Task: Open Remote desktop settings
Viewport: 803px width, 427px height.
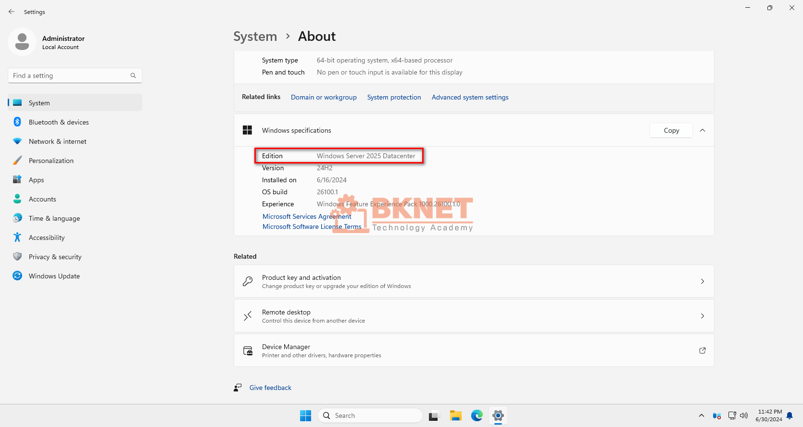Action: (x=474, y=316)
